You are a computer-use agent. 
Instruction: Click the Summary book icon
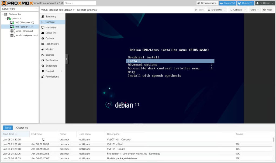pos(43,16)
